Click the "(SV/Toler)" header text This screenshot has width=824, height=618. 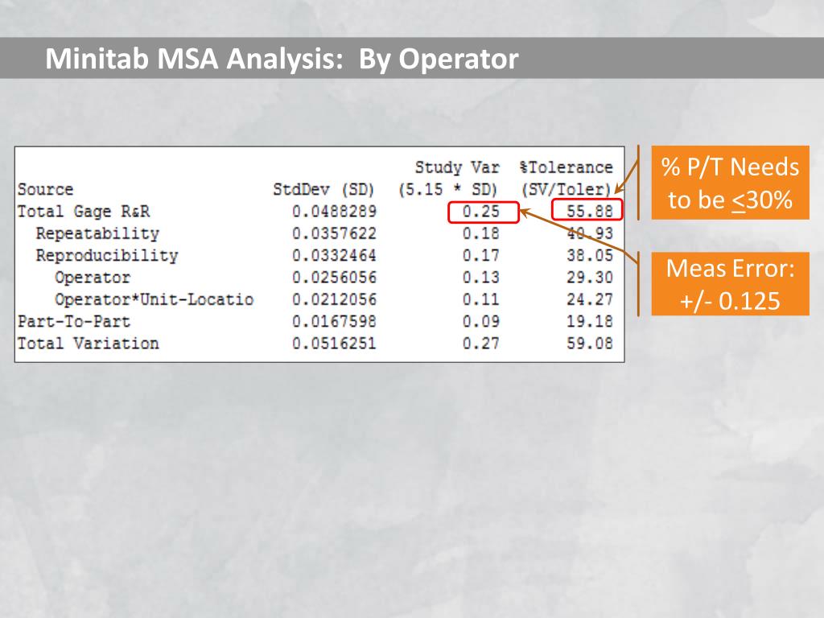pyautogui.click(x=566, y=189)
